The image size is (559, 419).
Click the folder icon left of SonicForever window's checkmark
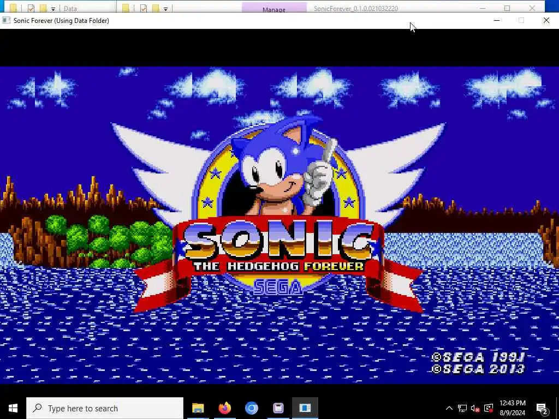(x=126, y=8)
